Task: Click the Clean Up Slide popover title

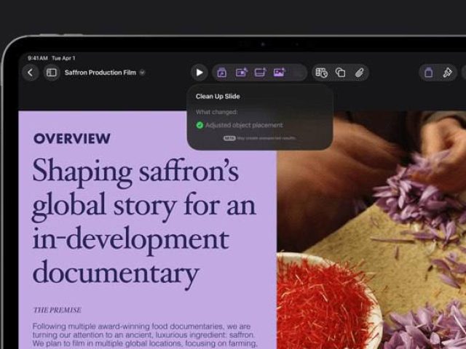Action: pyautogui.click(x=218, y=96)
